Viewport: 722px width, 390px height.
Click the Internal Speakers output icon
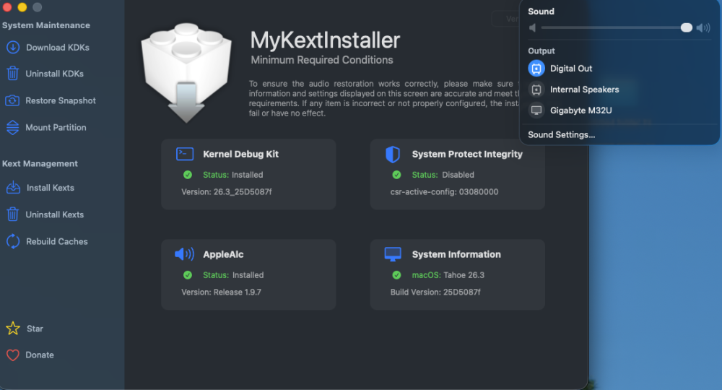click(x=536, y=90)
